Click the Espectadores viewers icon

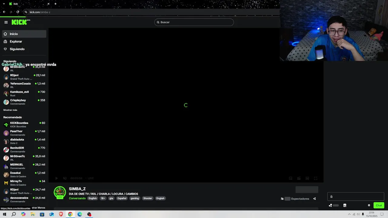click(x=282, y=199)
